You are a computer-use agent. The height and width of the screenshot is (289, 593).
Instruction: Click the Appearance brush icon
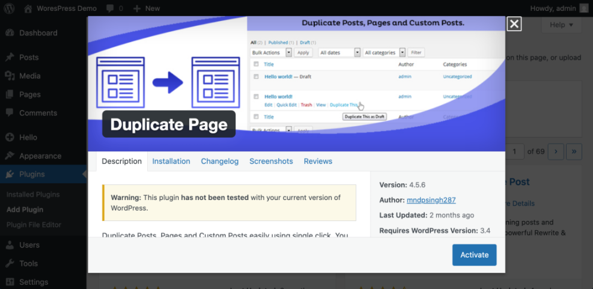(x=10, y=156)
